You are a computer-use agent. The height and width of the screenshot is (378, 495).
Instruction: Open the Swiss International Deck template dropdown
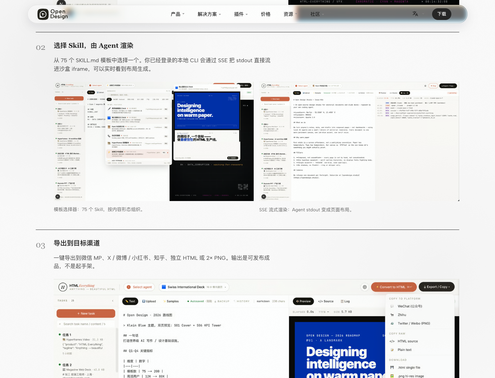[194, 287]
